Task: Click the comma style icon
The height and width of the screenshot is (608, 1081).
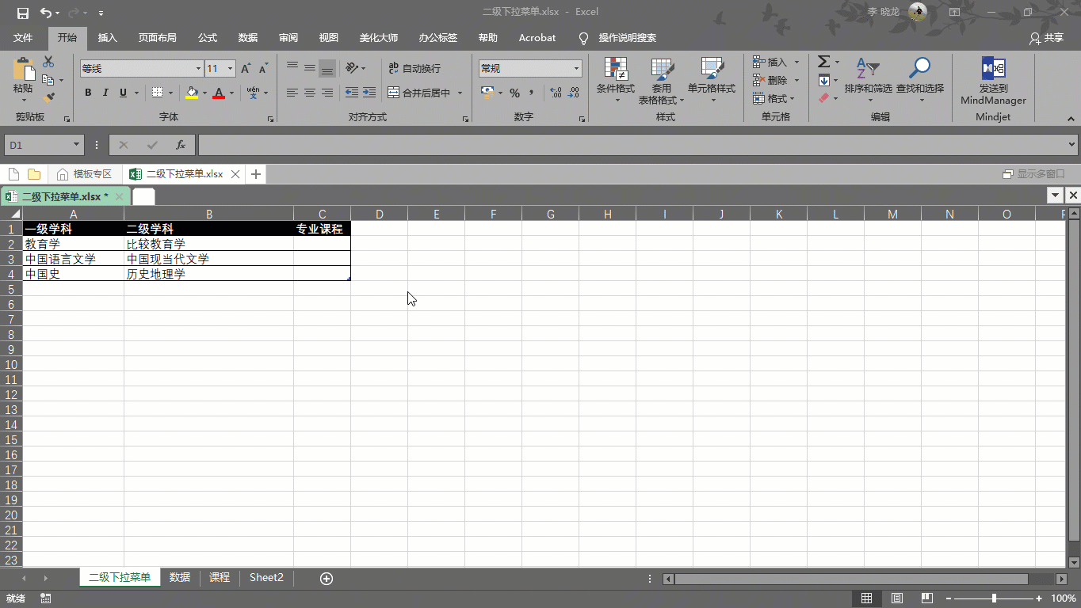Action: click(532, 93)
